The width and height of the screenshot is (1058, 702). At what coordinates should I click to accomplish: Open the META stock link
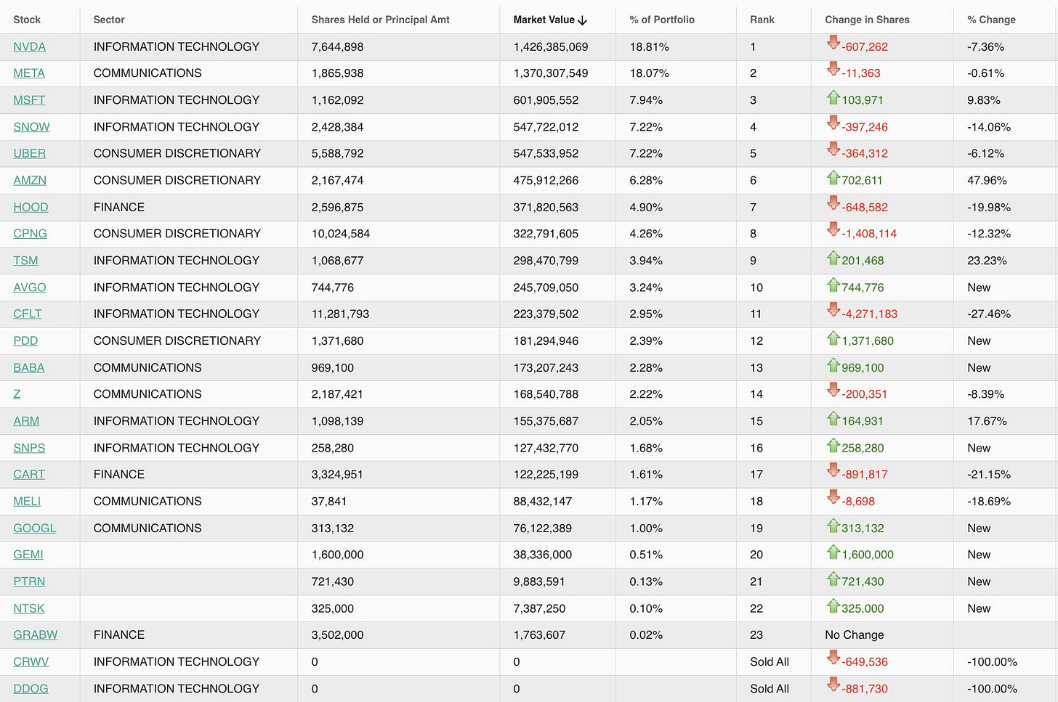[x=29, y=73]
